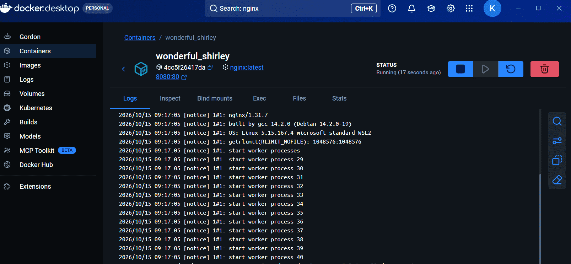Screen dimensions: 571x264
Task: Open the apps grid menu
Action: coord(469,9)
